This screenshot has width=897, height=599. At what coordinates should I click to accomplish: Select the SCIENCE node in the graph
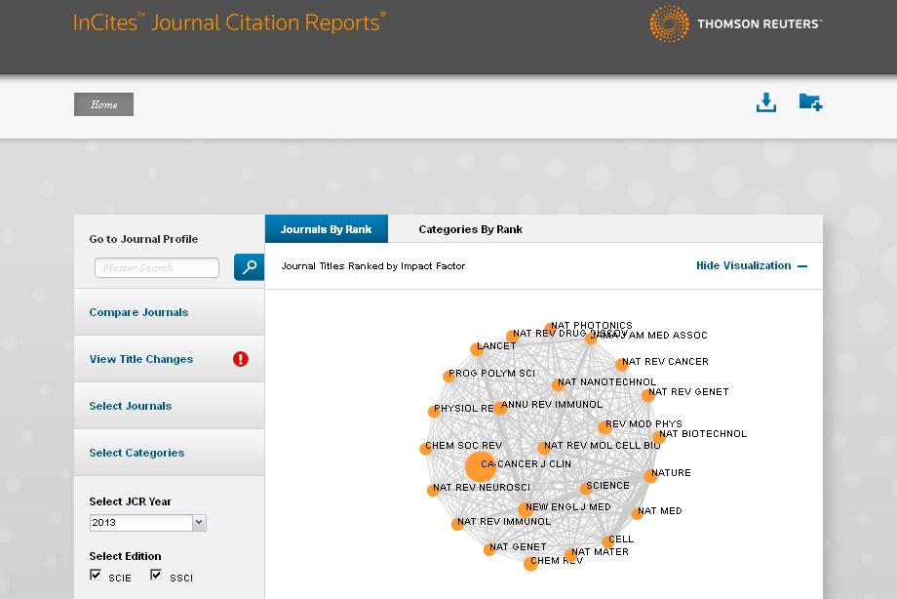(586, 488)
